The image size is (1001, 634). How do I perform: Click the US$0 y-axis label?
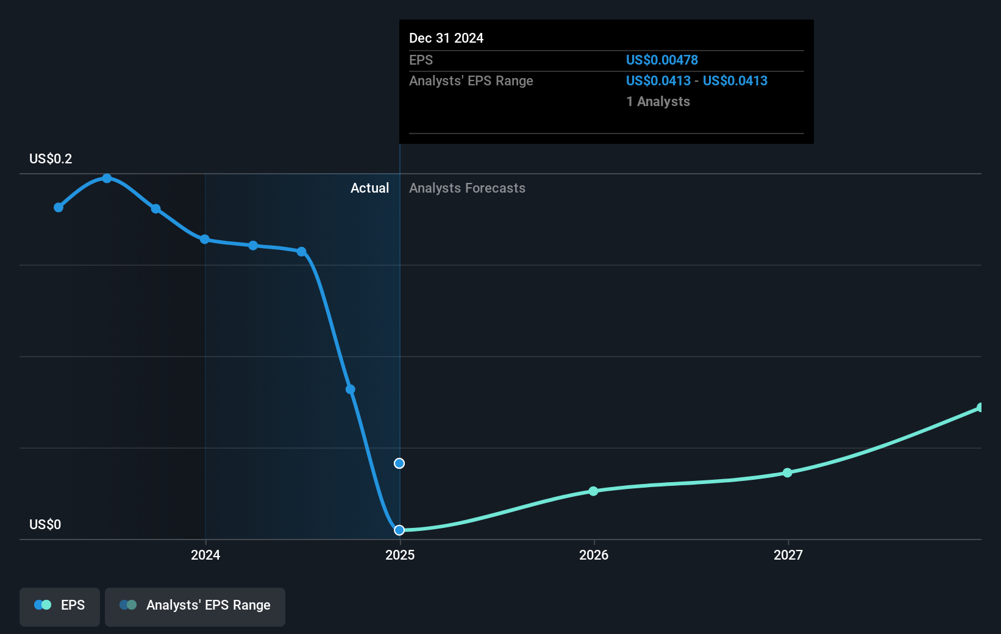[x=45, y=524]
